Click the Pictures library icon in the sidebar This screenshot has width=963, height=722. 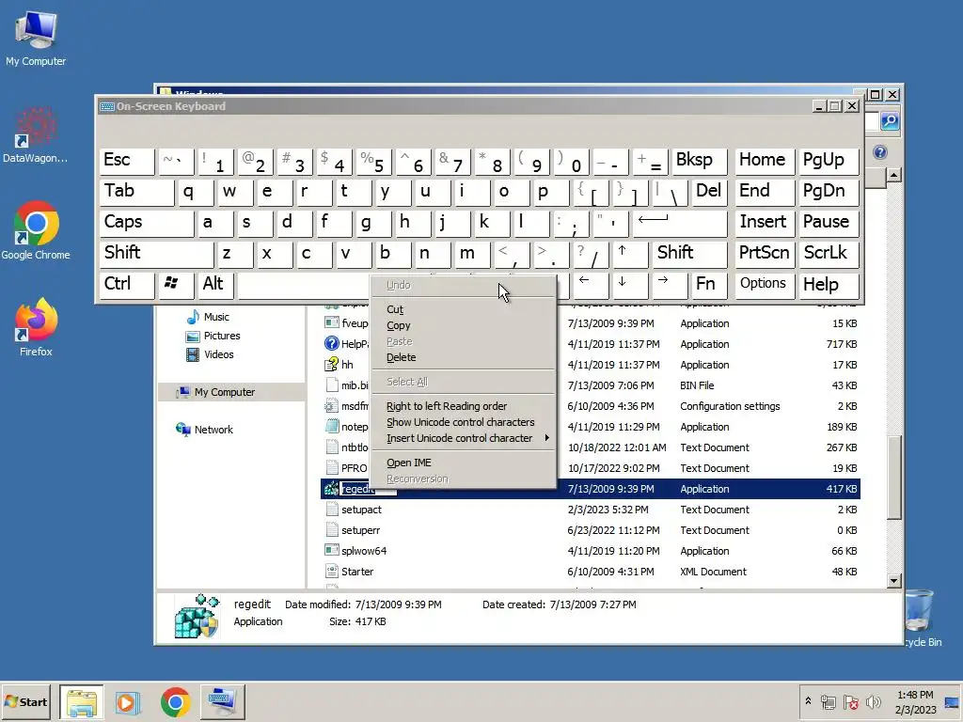(193, 336)
